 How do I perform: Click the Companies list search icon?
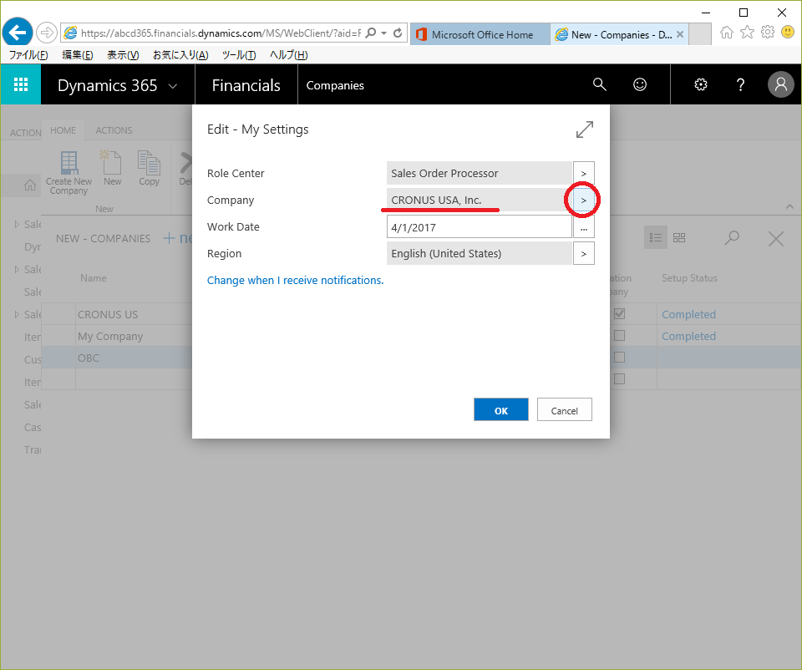coord(732,238)
